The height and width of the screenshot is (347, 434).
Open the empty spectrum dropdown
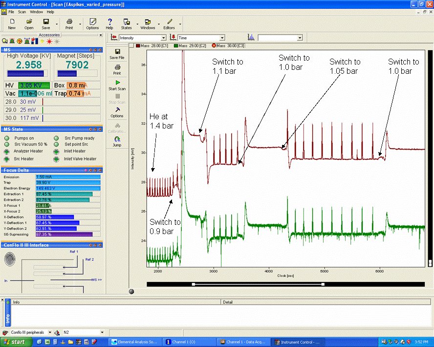pos(300,38)
